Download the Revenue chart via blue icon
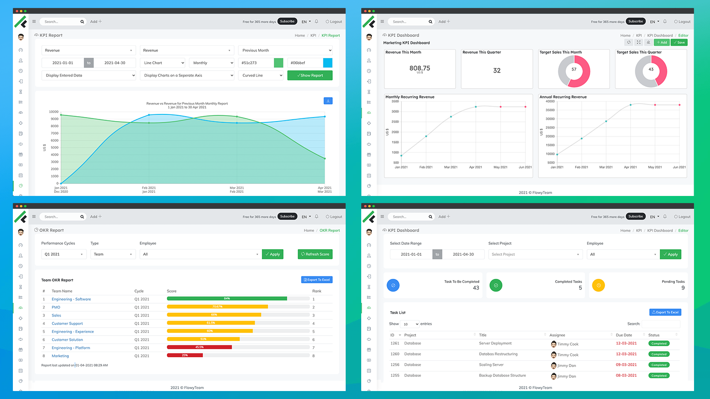710x399 pixels. pyautogui.click(x=328, y=101)
